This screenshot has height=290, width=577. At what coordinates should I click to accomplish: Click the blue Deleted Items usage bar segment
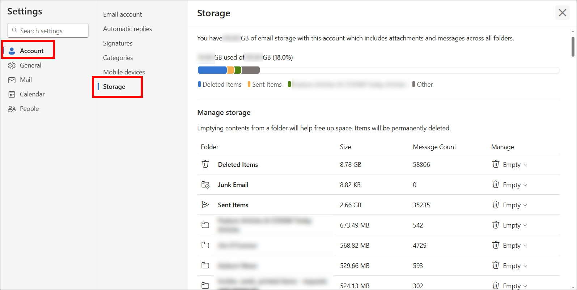212,70
